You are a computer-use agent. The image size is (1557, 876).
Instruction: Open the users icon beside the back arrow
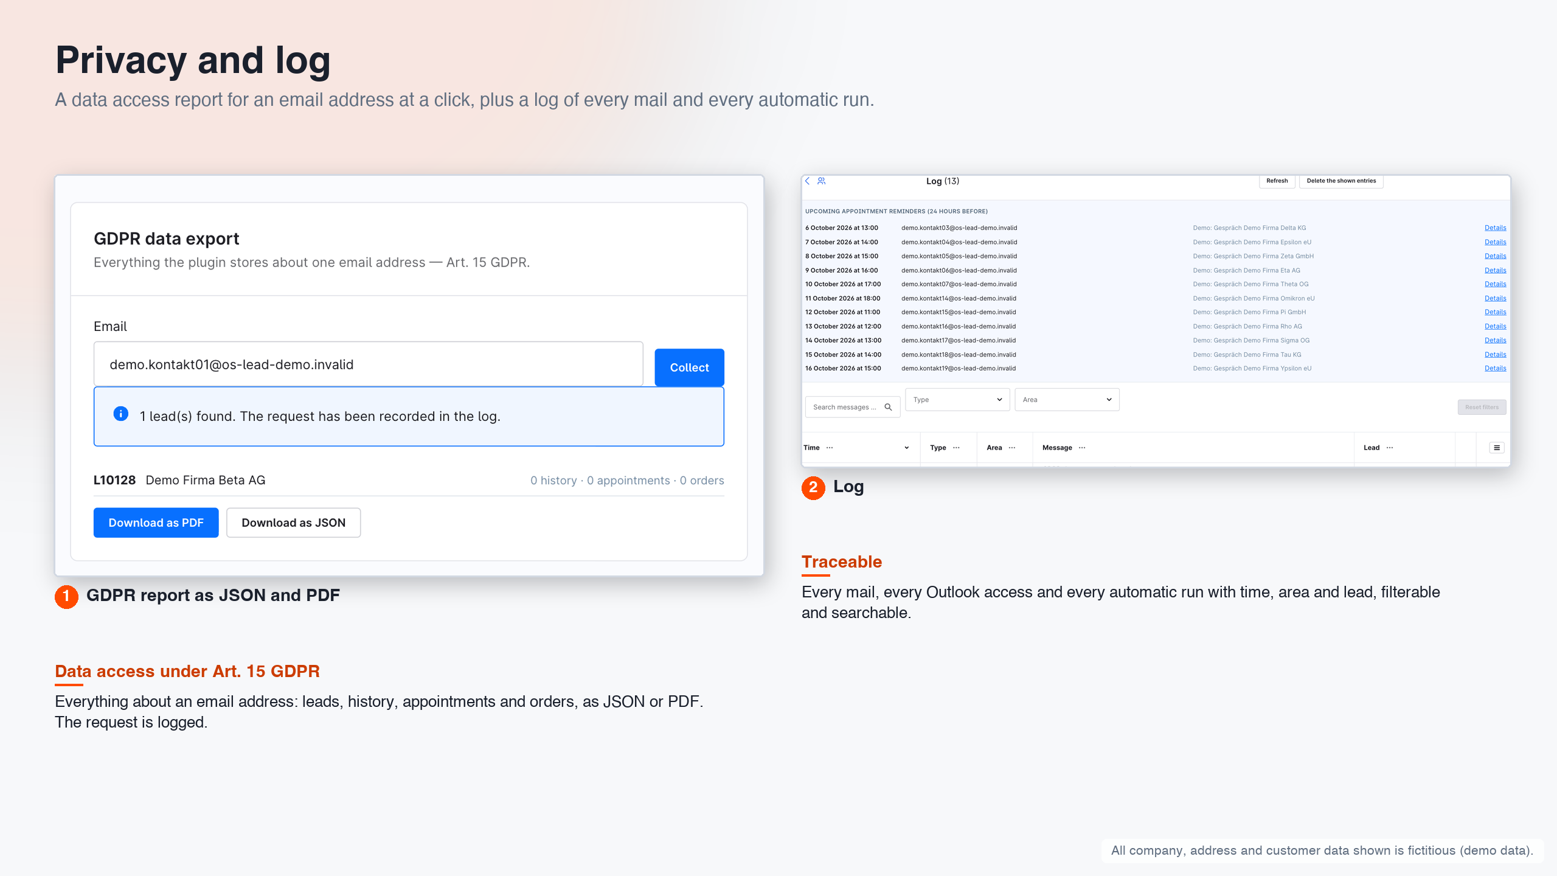[821, 181]
